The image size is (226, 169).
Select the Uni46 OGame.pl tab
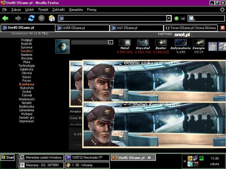[28, 28]
